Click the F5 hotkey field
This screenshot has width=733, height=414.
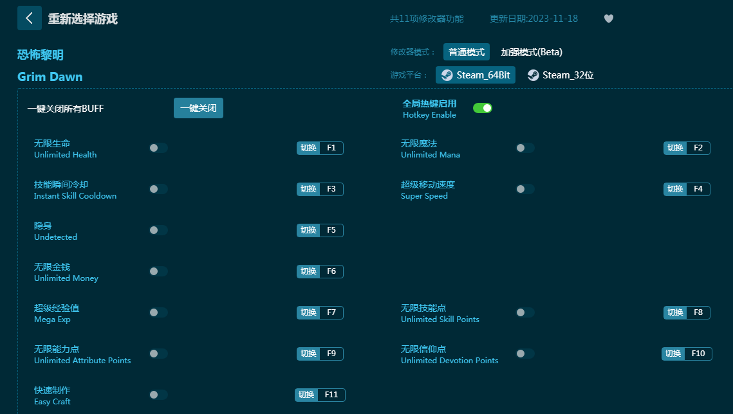point(331,230)
